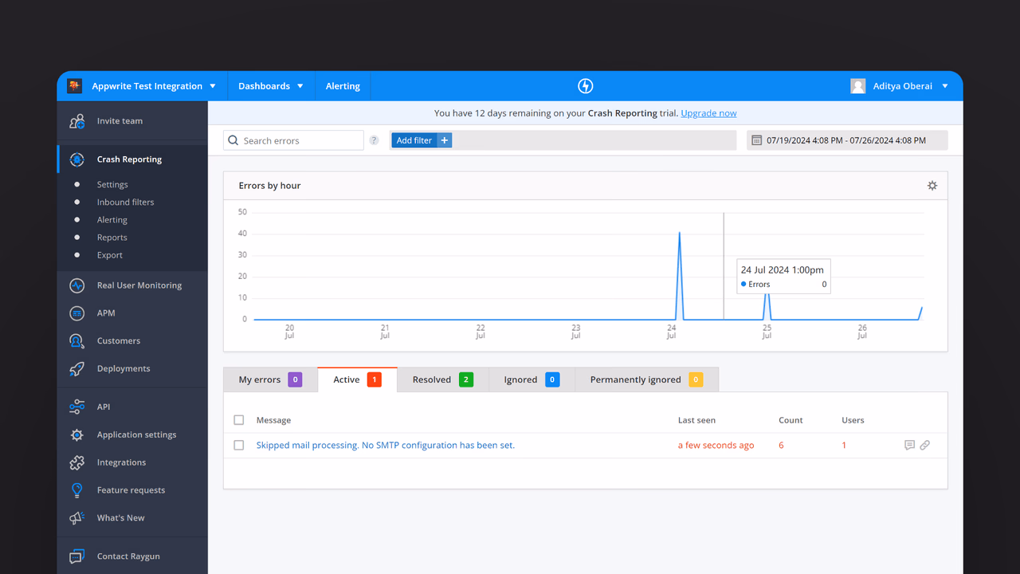This screenshot has height=574, width=1020.
Task: Tick the select-all checkbox in table header
Action: point(239,420)
